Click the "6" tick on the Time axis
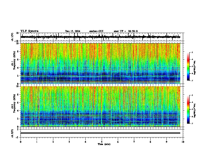This screenshot has width=206, height=159. (x=118, y=142)
